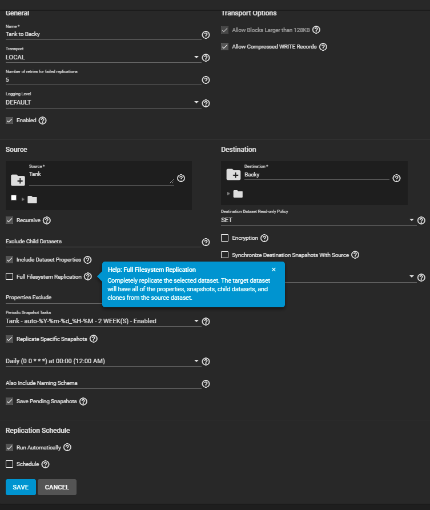Check the Source tree folder checkbox
Image resolution: width=430 pixels, height=510 pixels.
tap(14, 198)
